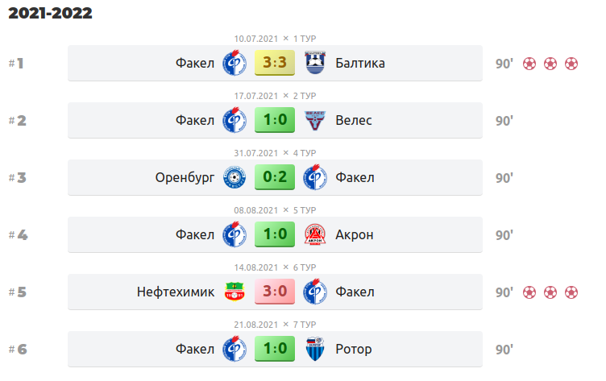Click the Акрон club crest
This screenshot has height=381, width=606.
(x=315, y=234)
